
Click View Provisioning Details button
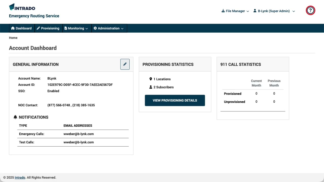coord(175,100)
